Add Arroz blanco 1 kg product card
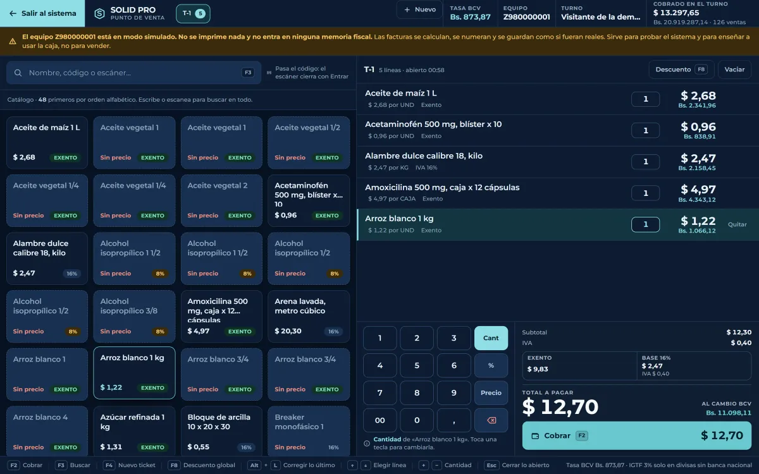Screen dimensions: 759x474 point(134,373)
